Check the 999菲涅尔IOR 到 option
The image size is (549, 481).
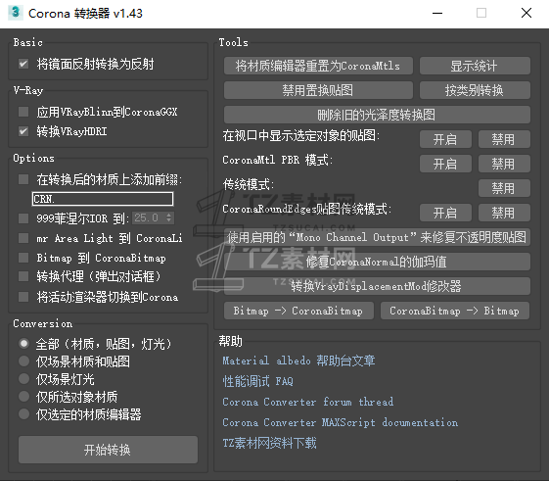pos(23,218)
